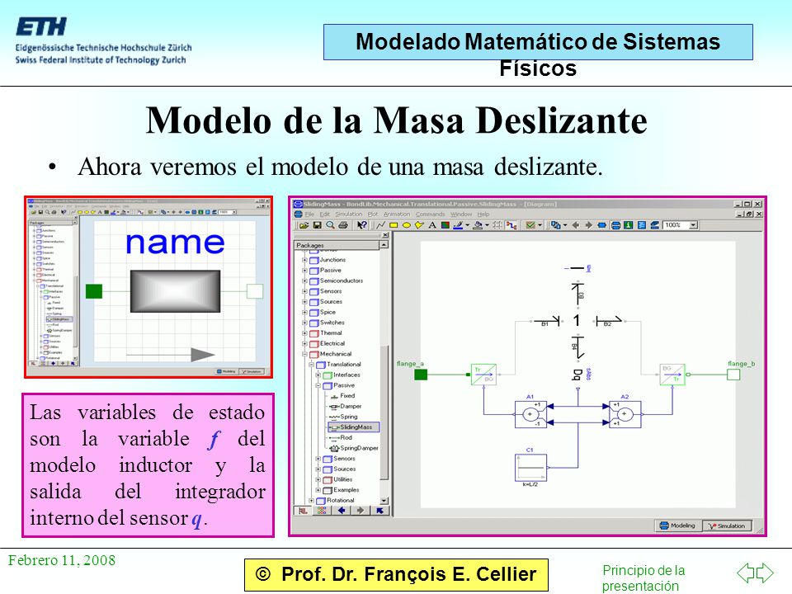Select the Bitmap image tool
792x594 pixels.
click(x=445, y=225)
